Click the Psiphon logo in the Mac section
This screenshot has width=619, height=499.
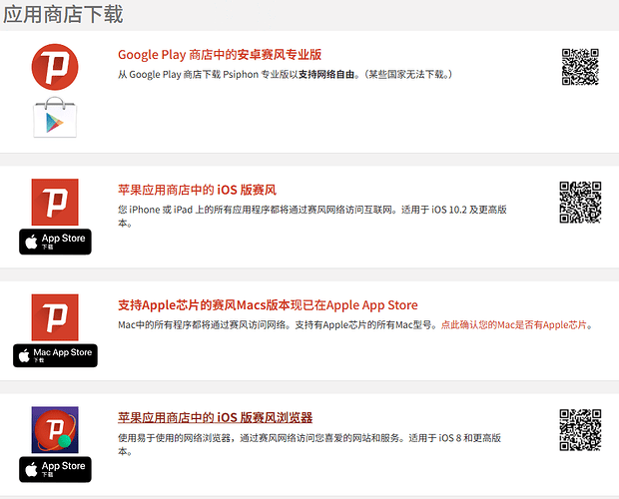click(x=55, y=317)
